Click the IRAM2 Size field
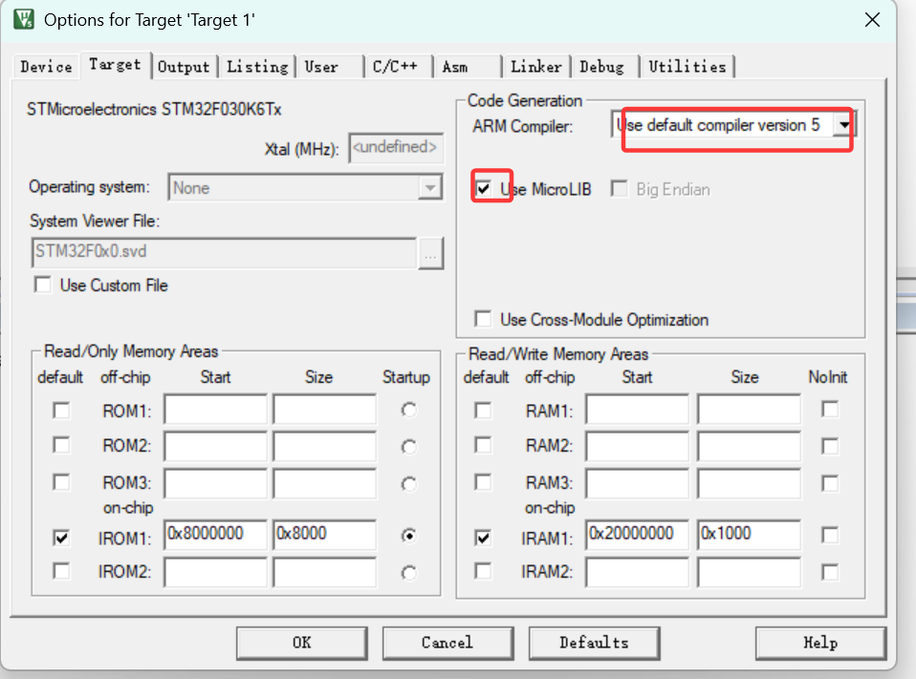The image size is (916, 679). (749, 572)
